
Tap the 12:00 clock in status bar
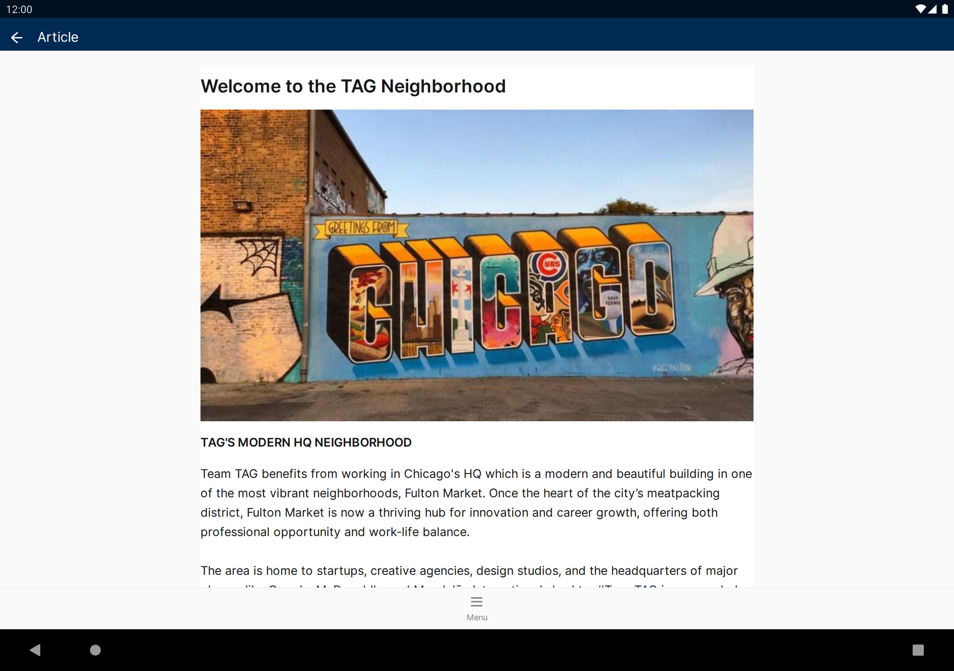pos(19,9)
